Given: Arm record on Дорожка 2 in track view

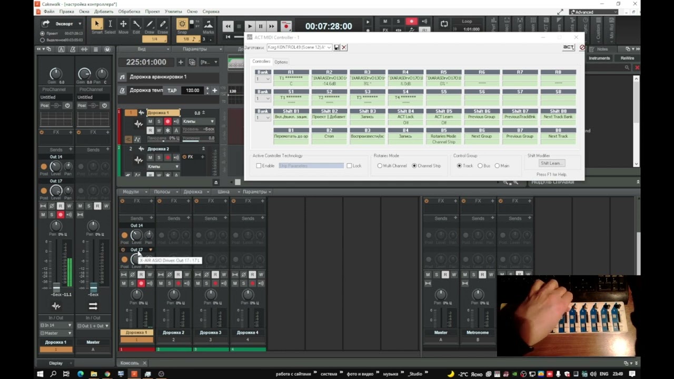Looking at the screenshot, I should coord(167,157).
